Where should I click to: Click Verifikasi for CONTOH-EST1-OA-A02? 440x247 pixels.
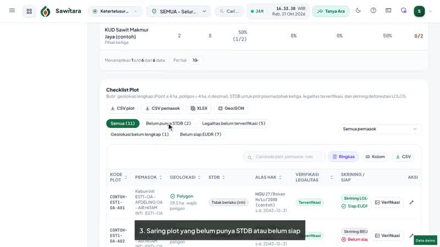coord(387,236)
